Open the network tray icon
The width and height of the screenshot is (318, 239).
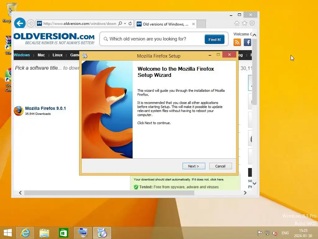point(267,233)
